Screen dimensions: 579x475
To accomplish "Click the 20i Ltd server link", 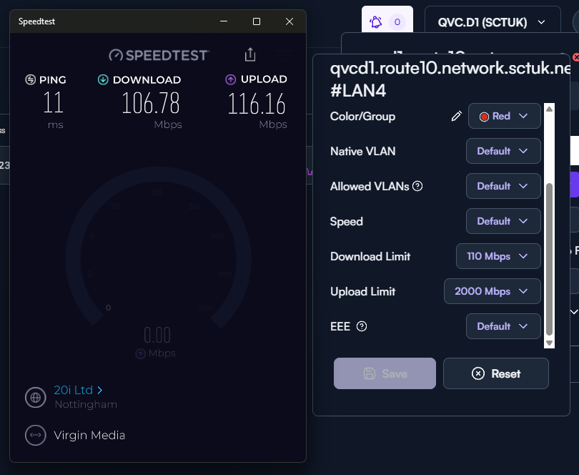I will pyautogui.click(x=78, y=391).
